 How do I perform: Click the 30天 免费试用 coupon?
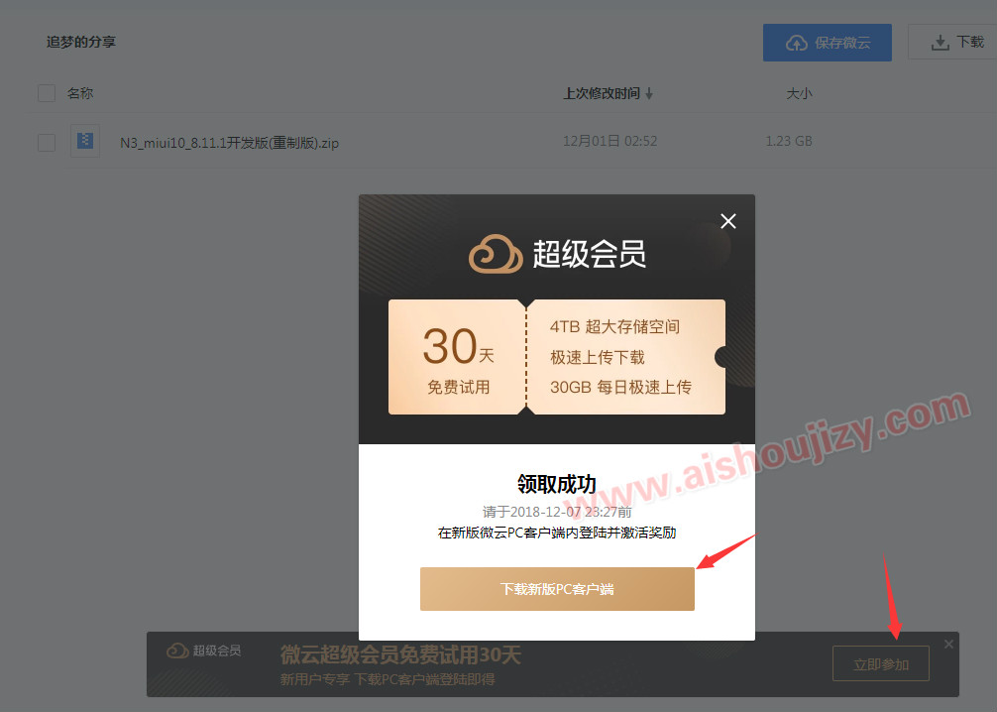coord(458,357)
